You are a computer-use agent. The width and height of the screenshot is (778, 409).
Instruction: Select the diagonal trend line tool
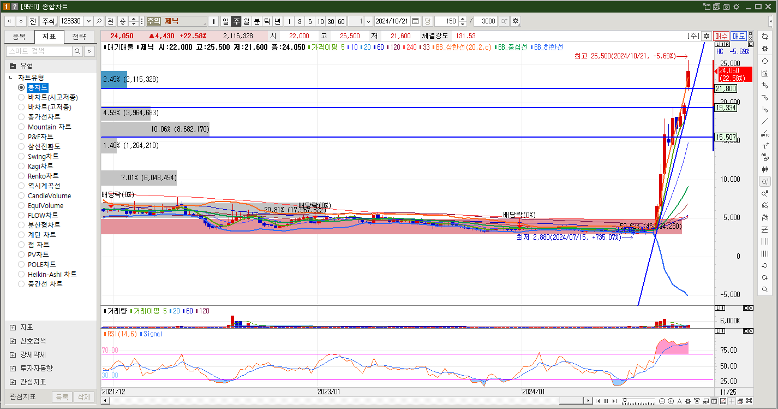[764, 121]
